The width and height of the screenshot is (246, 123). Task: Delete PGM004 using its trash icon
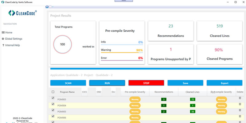(x=240, y=104)
